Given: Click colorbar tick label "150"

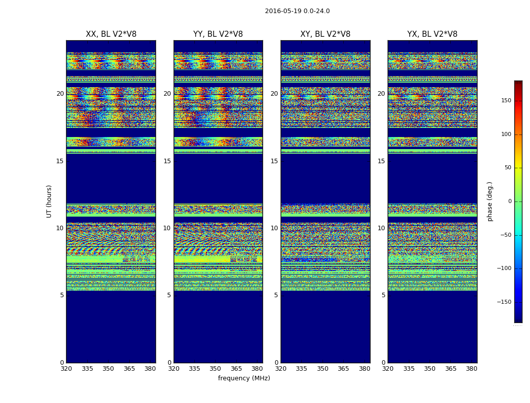Looking at the screenshot, I should click(x=506, y=100).
